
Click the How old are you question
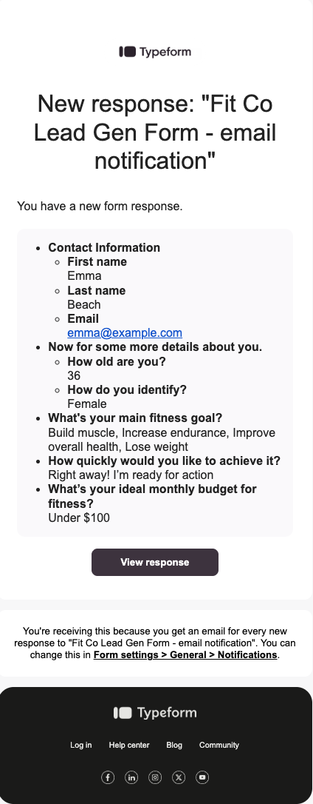(117, 361)
